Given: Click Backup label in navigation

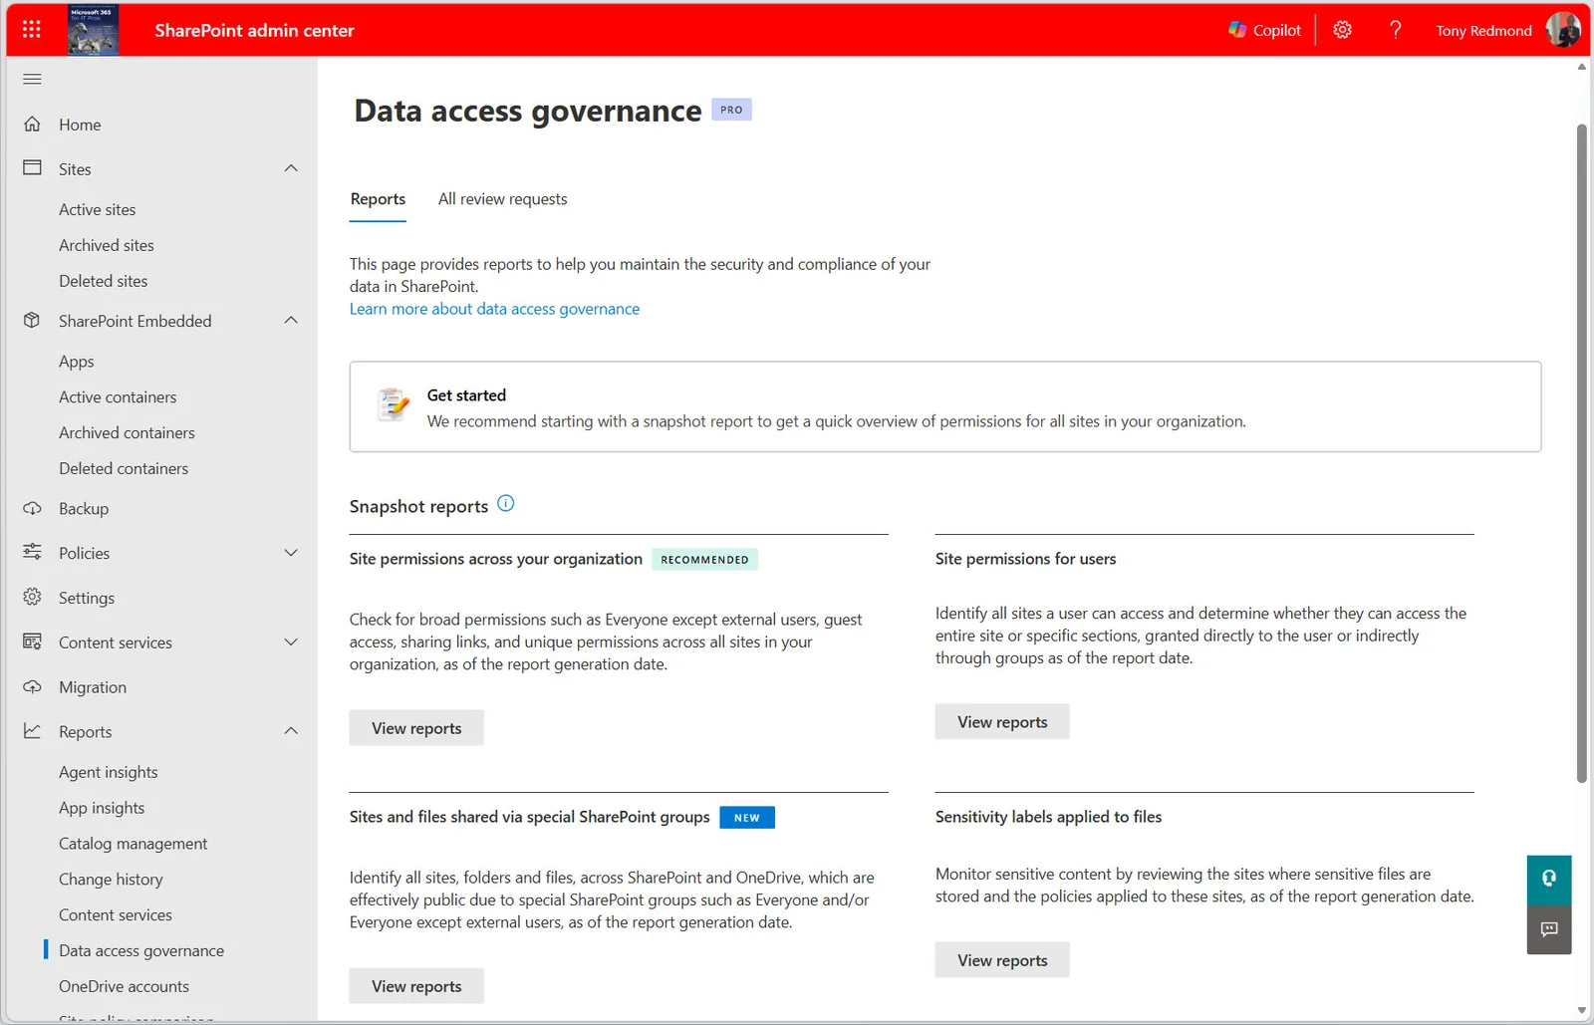Looking at the screenshot, I should coord(84,508).
